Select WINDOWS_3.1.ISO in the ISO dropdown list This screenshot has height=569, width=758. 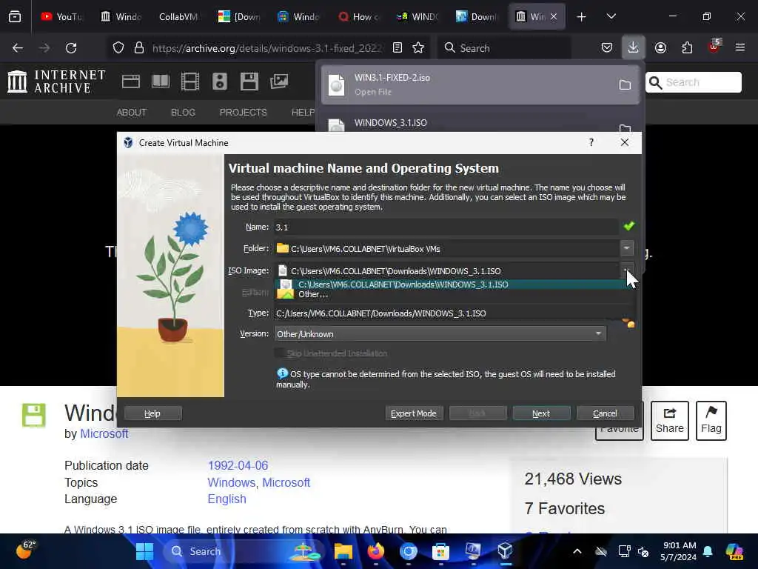(x=454, y=284)
